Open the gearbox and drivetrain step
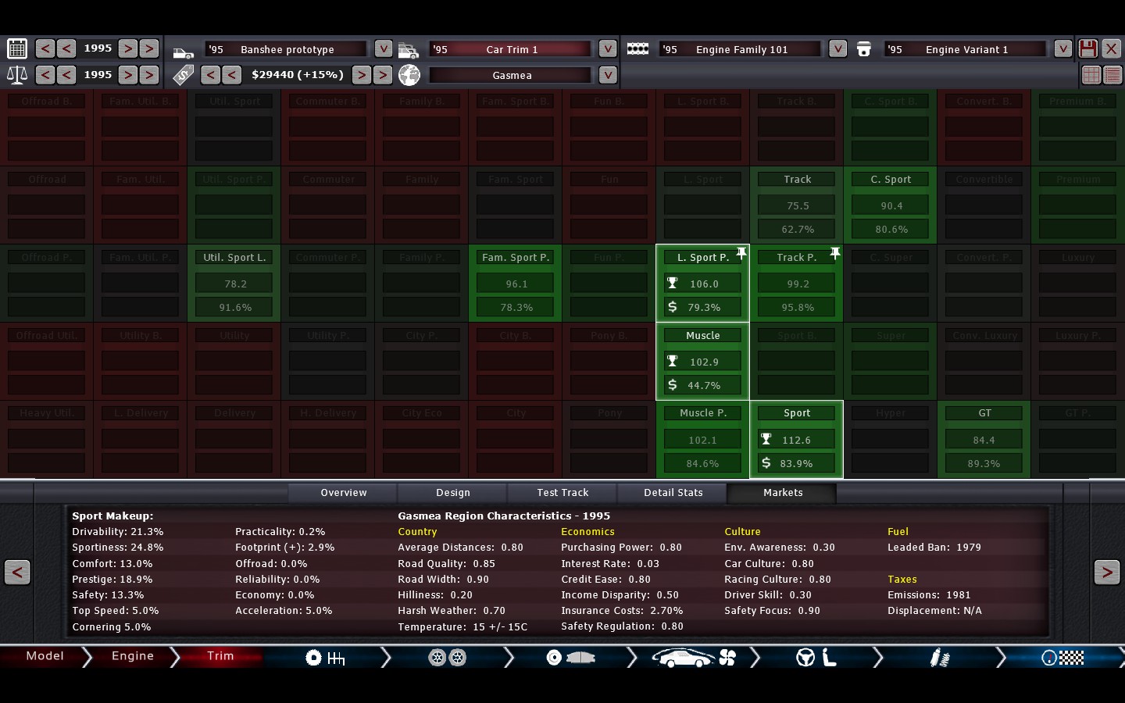This screenshot has height=703, width=1125. 325,658
